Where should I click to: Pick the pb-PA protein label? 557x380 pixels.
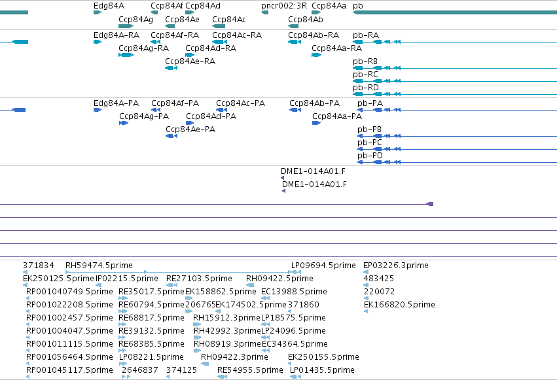(x=370, y=103)
